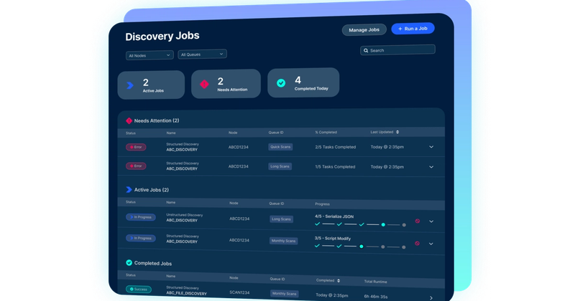
Task: Click current step dot in Serialize JSON progress
Action: point(383,224)
